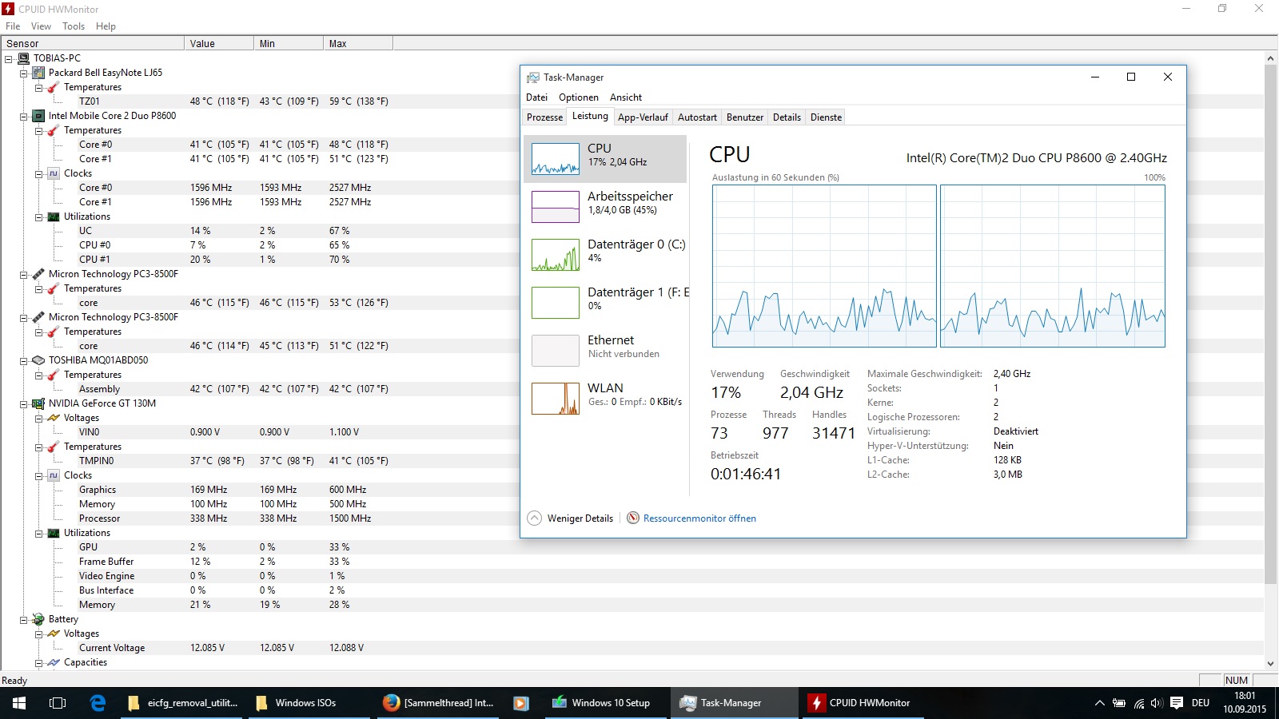1279x719 pixels.
Task: Switch to the App-Verlauf tab
Action: coord(643,117)
